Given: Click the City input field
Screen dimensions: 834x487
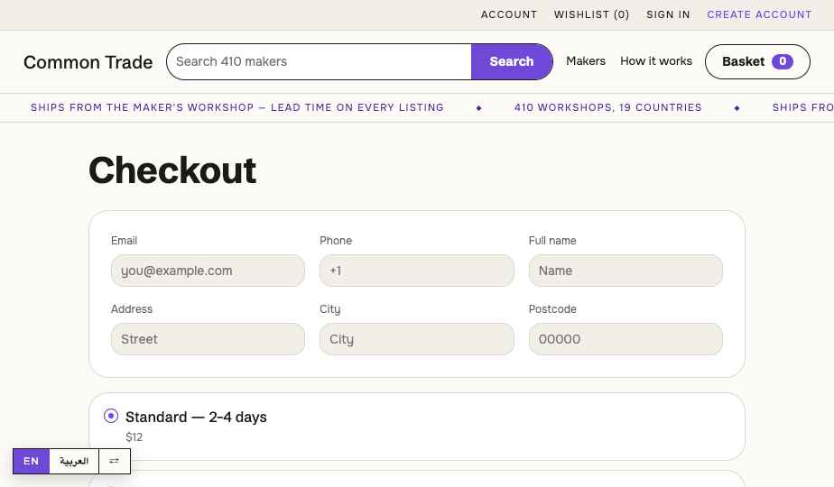Looking at the screenshot, I should (416, 339).
